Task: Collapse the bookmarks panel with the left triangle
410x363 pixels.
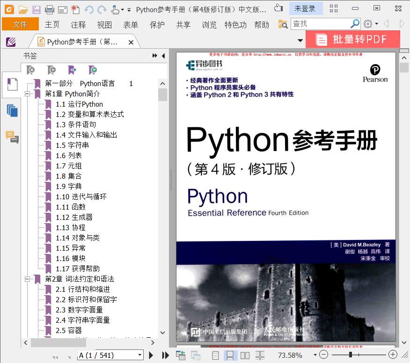Action: [x=163, y=56]
